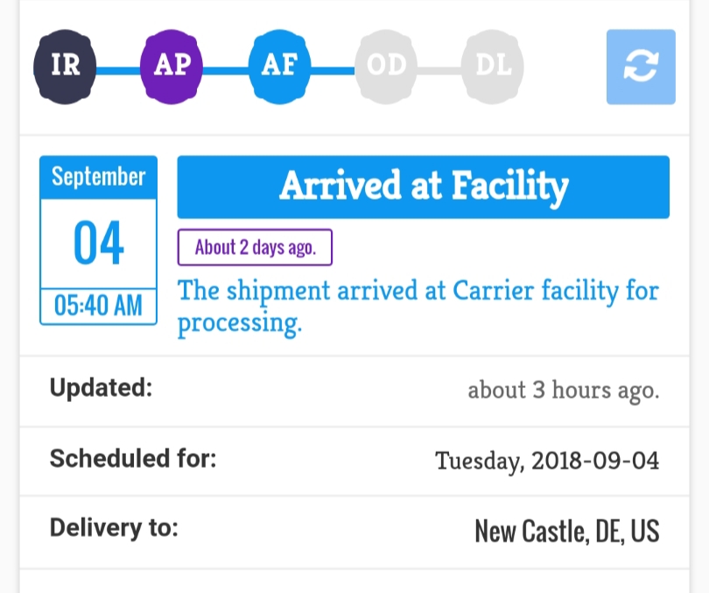Click the date number 04
The height and width of the screenshot is (593, 709).
click(x=98, y=244)
